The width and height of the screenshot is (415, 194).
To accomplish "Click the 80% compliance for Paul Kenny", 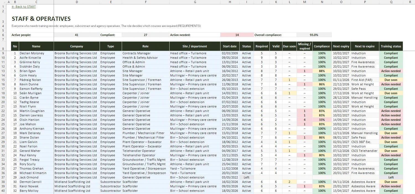I will [x=322, y=155].
